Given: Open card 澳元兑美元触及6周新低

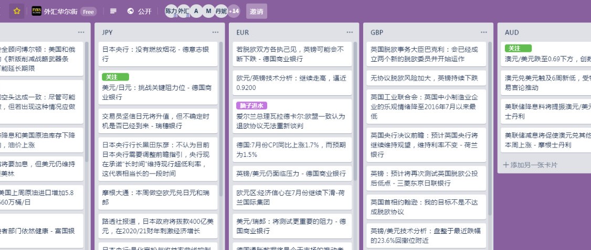Looking at the screenshot, I should click(x=546, y=83).
